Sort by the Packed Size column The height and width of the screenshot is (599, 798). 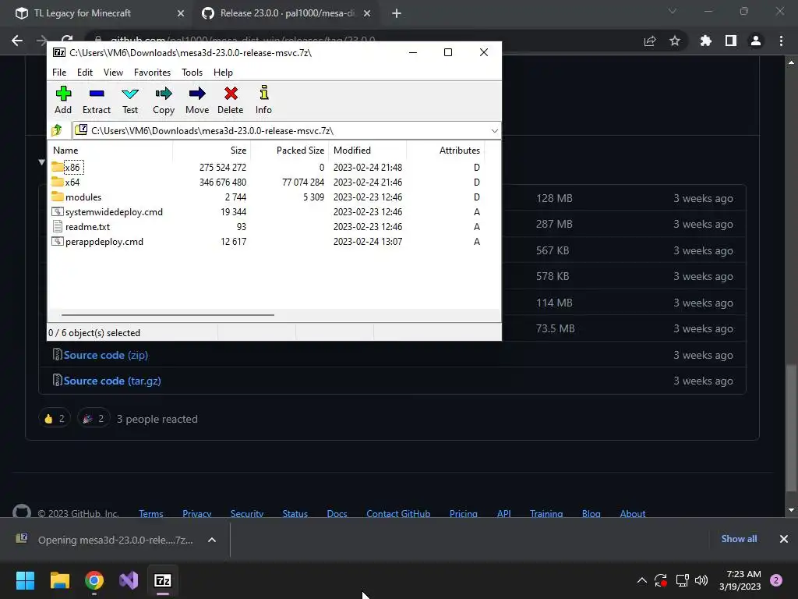coord(290,151)
